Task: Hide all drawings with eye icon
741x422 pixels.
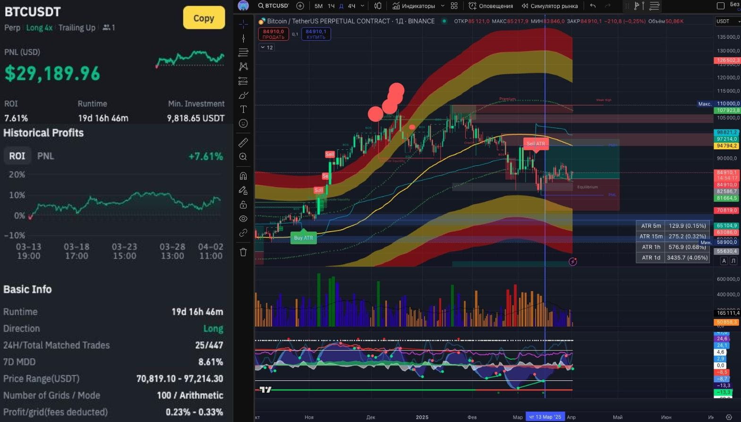Action: (x=243, y=219)
